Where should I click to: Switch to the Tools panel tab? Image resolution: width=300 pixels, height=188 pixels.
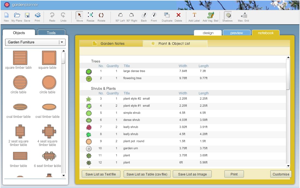pos(51,33)
